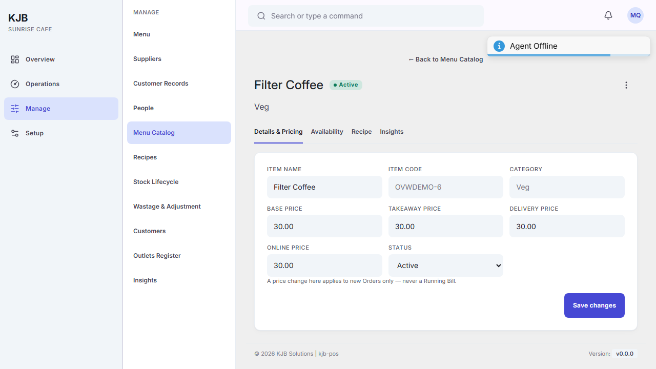Open Stock Lifecycle section

(179, 182)
